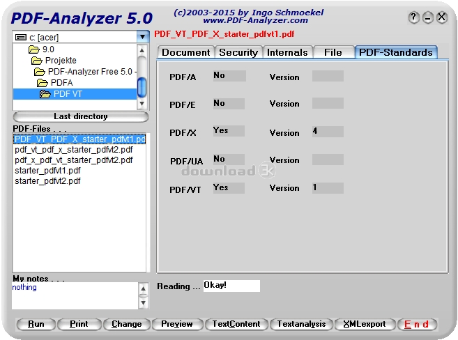The width and height of the screenshot is (458, 340).
Task: Click the folder tree scrollbar thumb
Action: (142, 87)
